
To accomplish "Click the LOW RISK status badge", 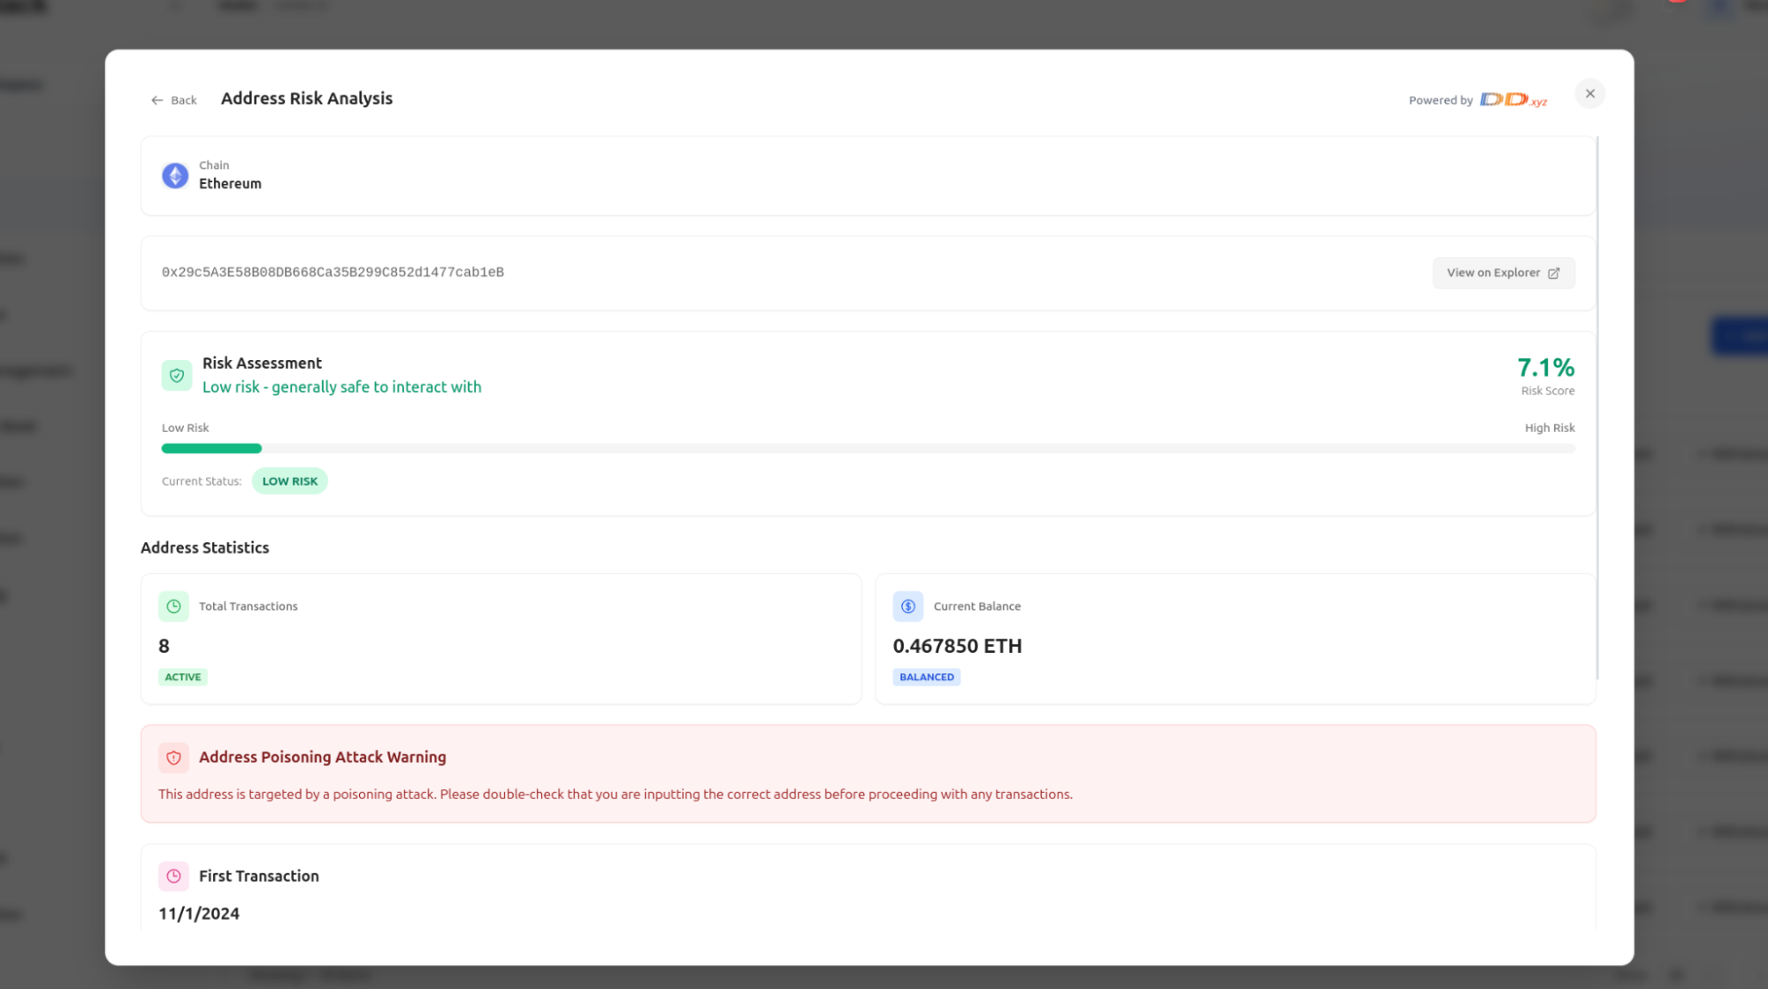I will (289, 481).
